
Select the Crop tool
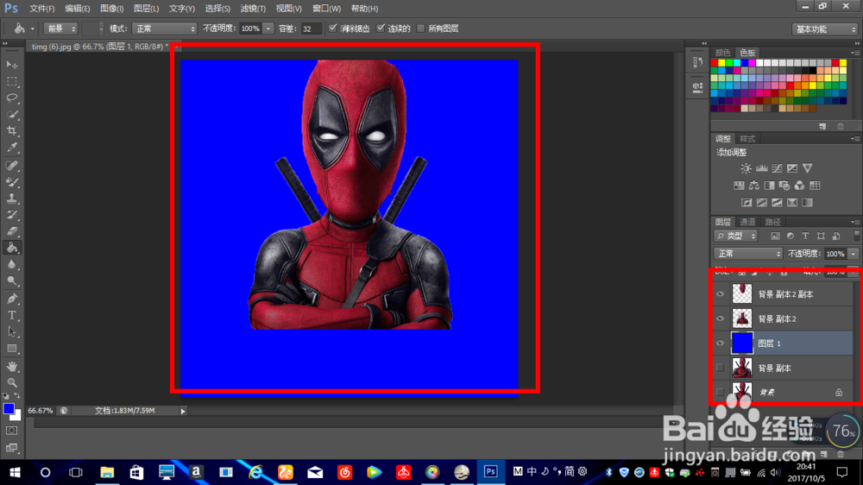point(11,131)
